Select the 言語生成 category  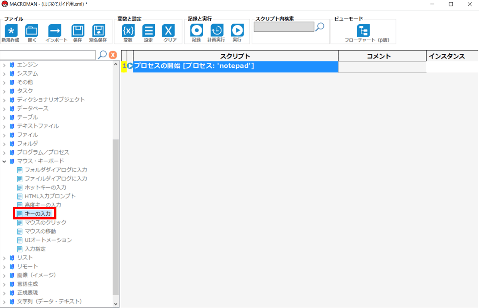point(27,284)
